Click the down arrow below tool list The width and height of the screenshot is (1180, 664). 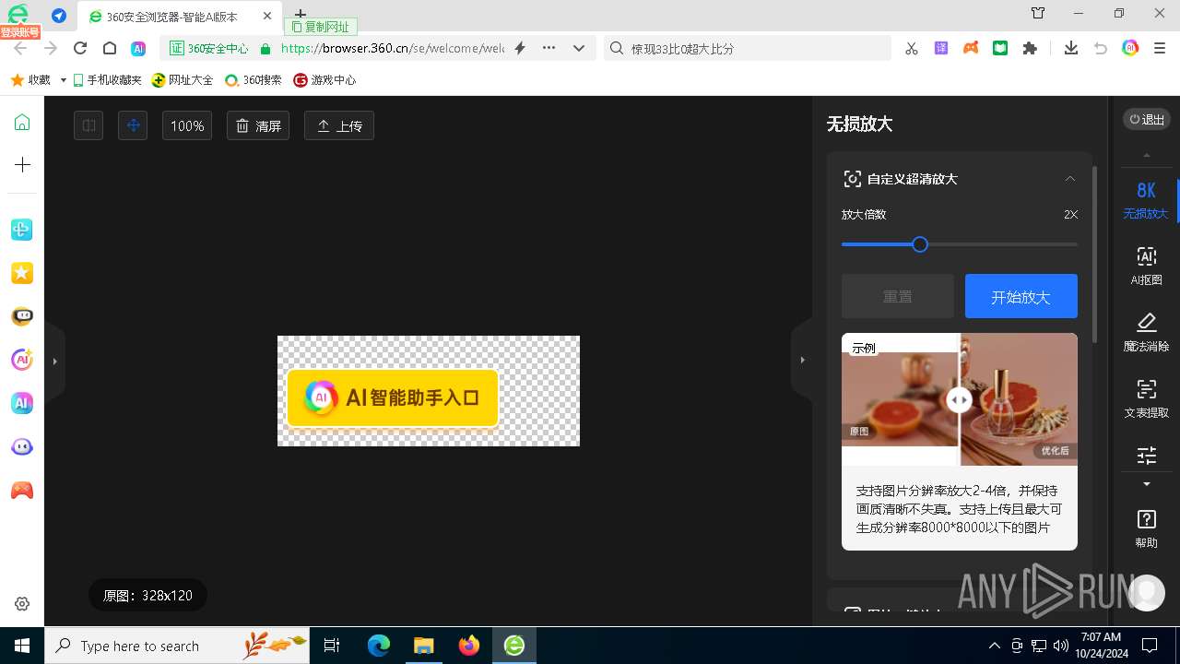coord(1147,484)
